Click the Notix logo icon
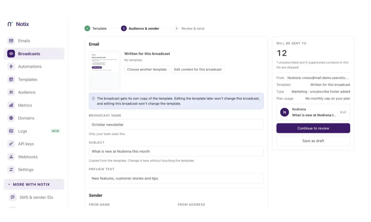The height and width of the screenshot is (222, 371). pyautogui.click(x=11, y=24)
